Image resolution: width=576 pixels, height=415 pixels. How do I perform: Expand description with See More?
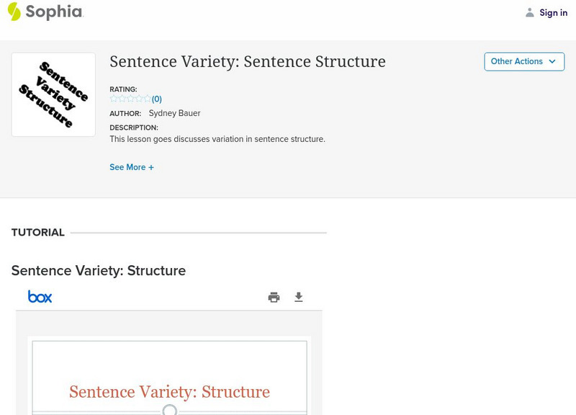(131, 167)
